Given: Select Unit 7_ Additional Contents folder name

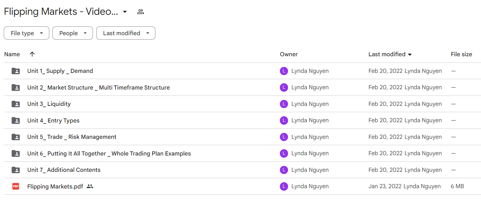Looking at the screenshot, I should [x=64, y=170].
